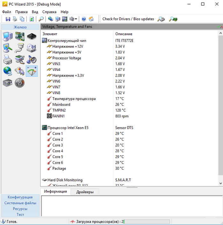Click the Refresh toolbar icon
This screenshot has width=223, height=225.
coord(32,19)
